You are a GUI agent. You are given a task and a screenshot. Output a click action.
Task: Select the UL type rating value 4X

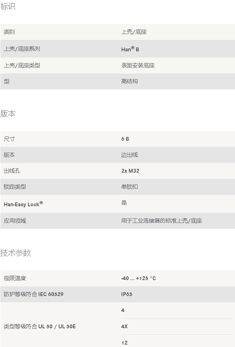pos(124,327)
